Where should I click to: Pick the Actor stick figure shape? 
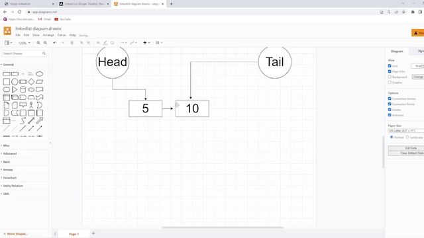[31, 105]
